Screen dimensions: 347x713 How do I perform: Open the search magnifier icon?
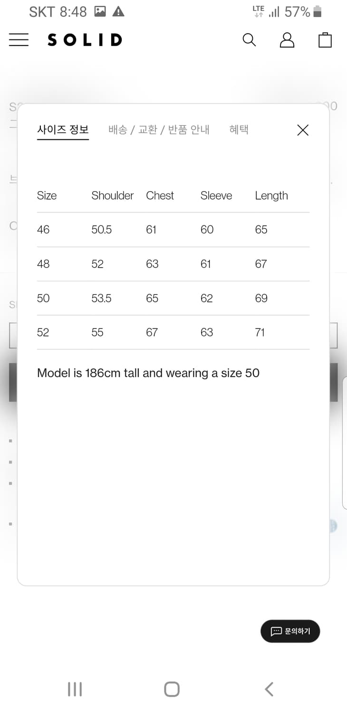[249, 40]
